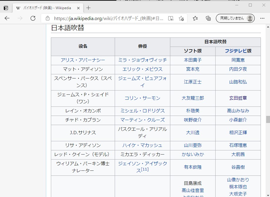Open the 谷昌樹 link
The width and height of the screenshot is (270, 197).
click(238, 167)
